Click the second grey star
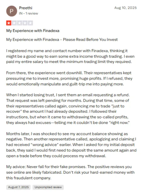The height and width of the screenshot is (193, 142). (14, 23)
